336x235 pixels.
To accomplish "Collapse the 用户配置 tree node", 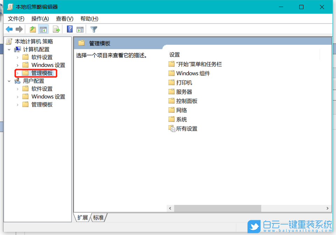I will [x=9, y=81].
